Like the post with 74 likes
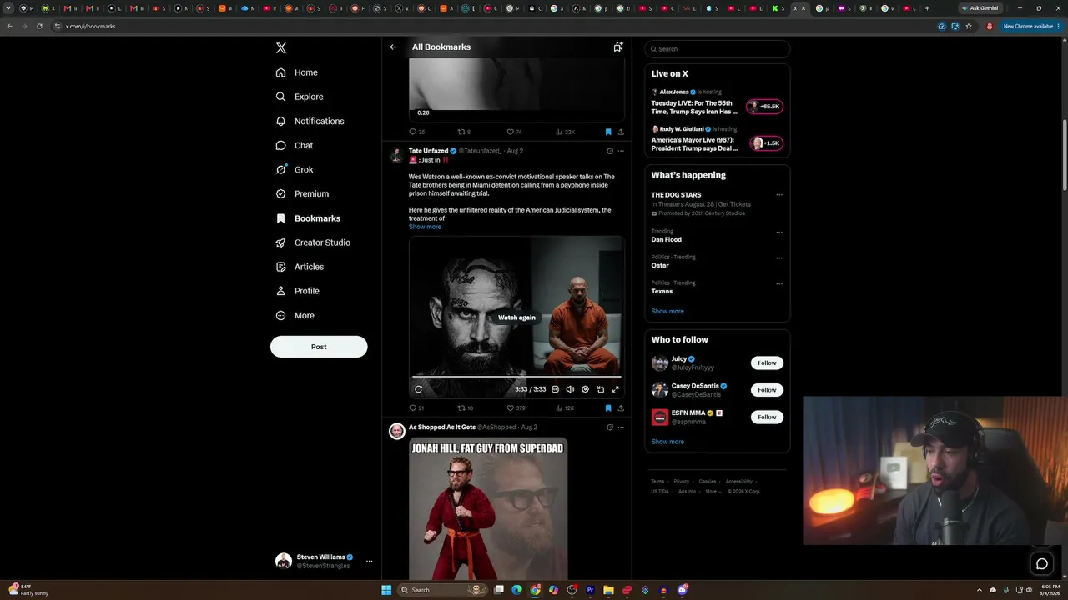 tap(514, 132)
